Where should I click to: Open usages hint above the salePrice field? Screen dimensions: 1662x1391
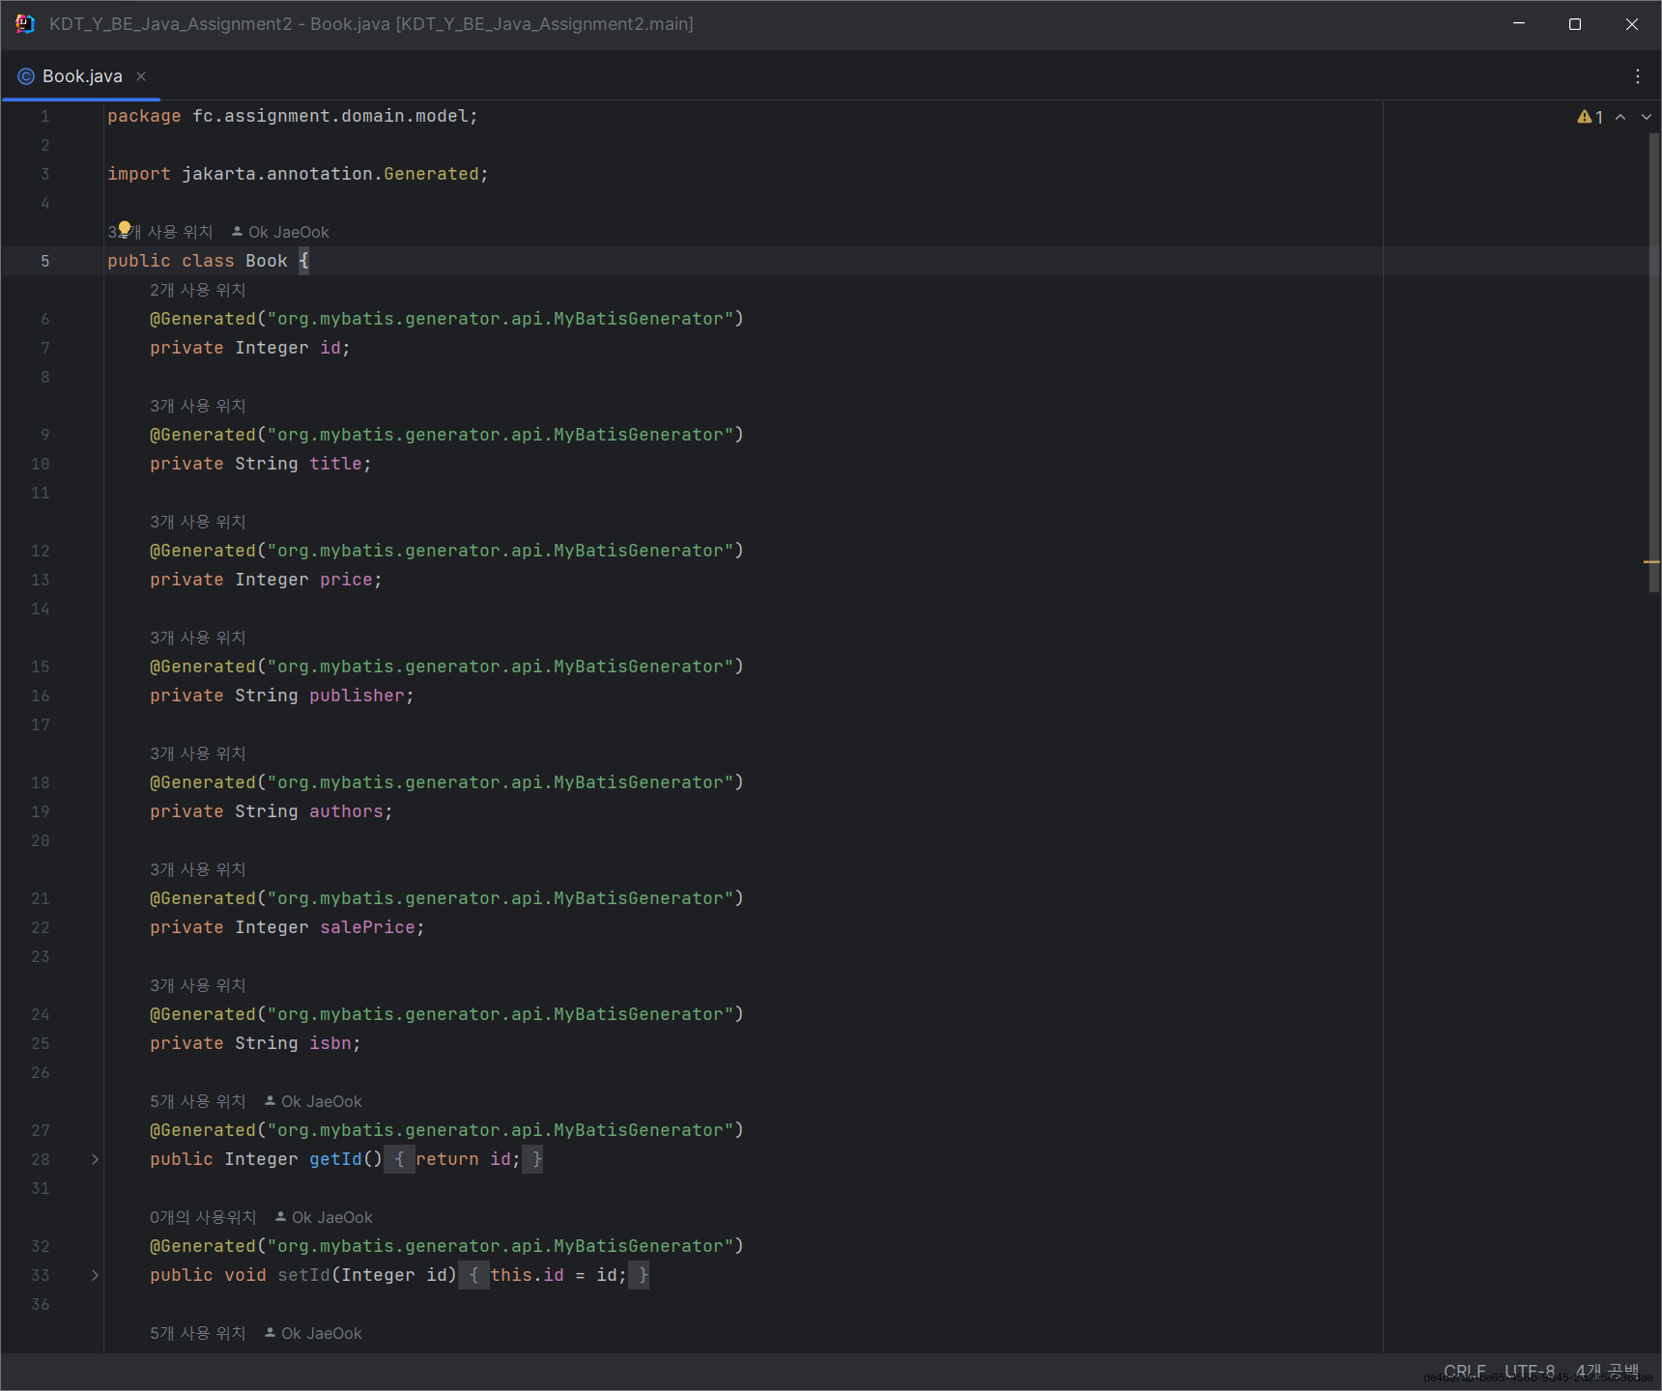pos(198,869)
